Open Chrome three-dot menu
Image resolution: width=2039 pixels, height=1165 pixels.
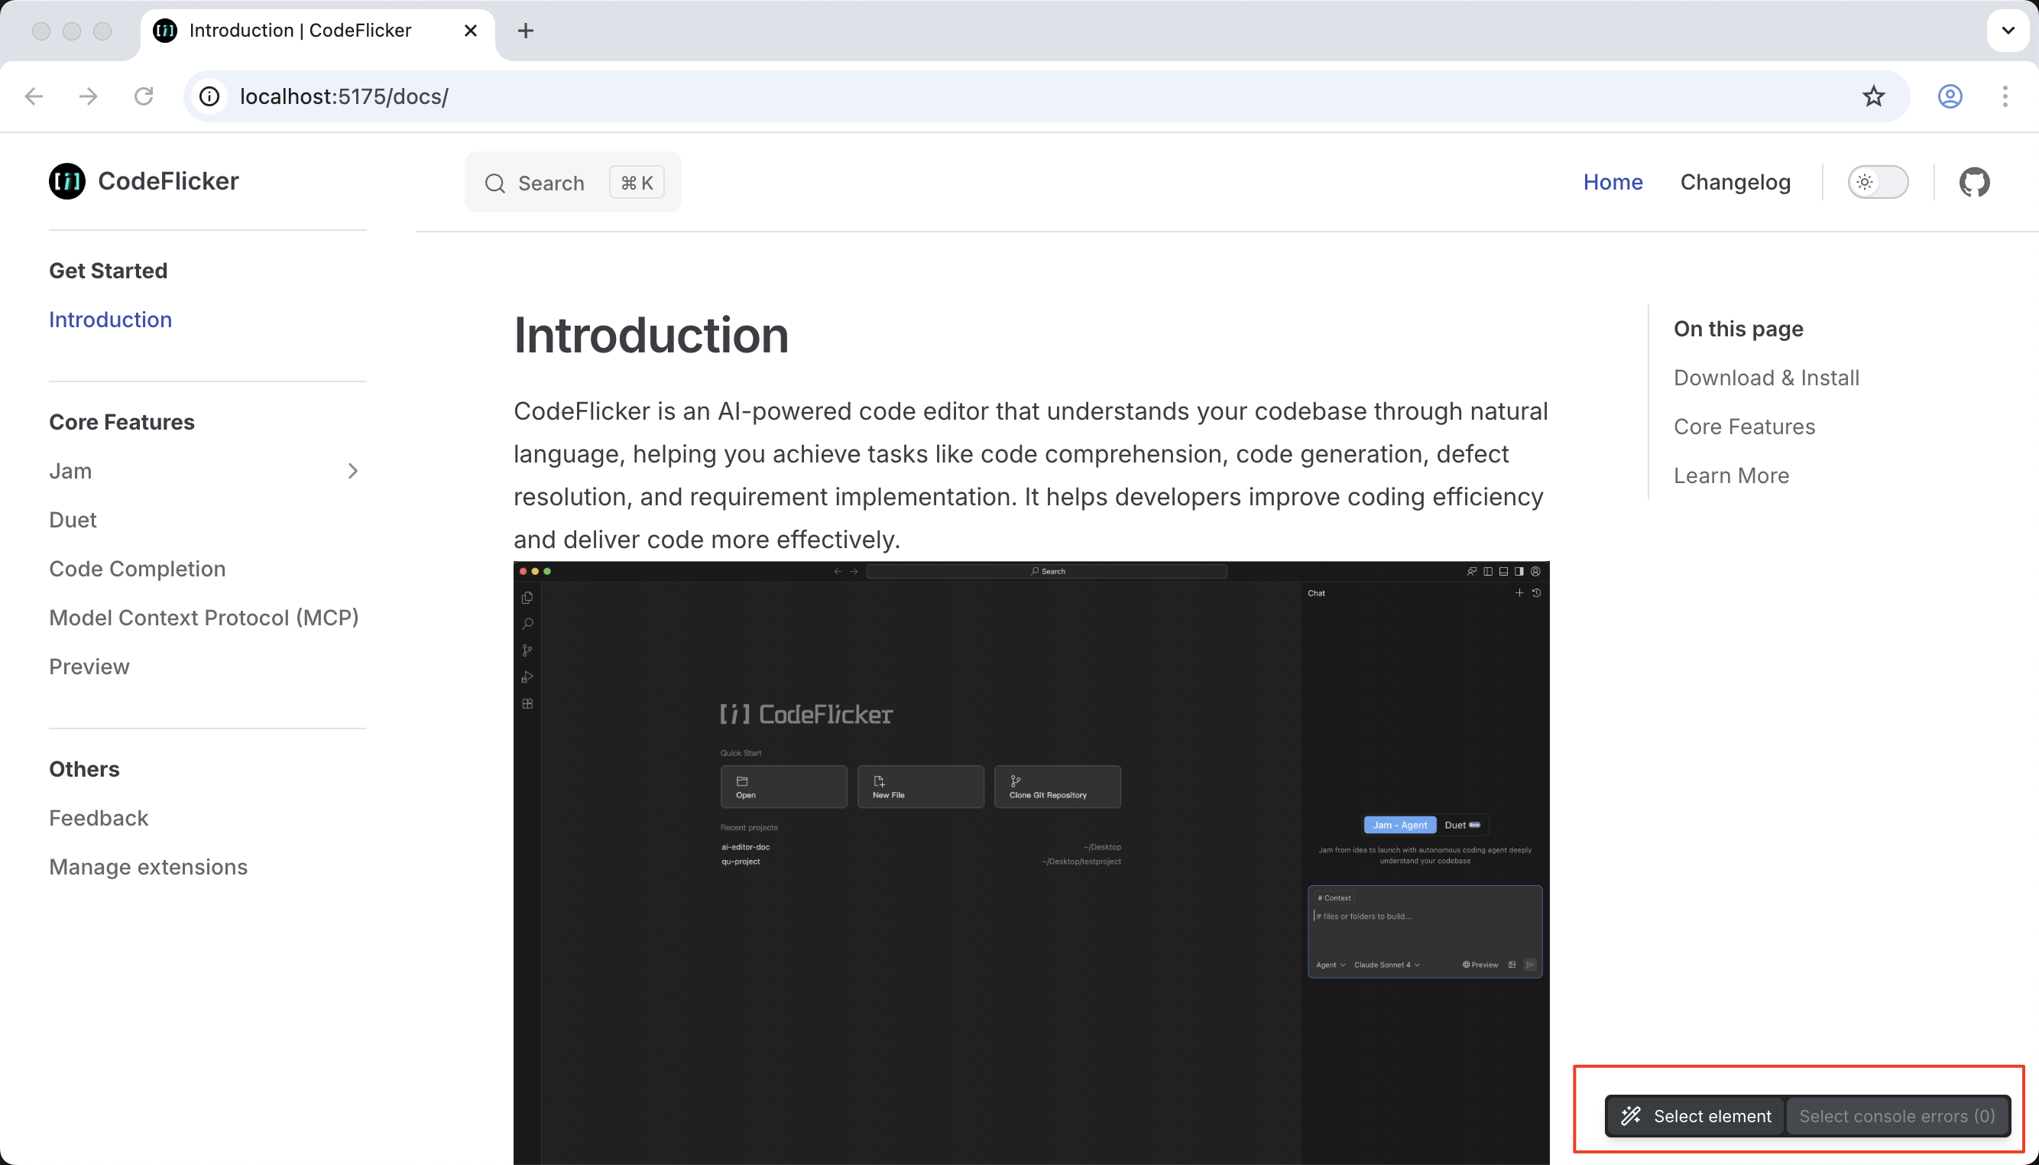coord(2005,97)
